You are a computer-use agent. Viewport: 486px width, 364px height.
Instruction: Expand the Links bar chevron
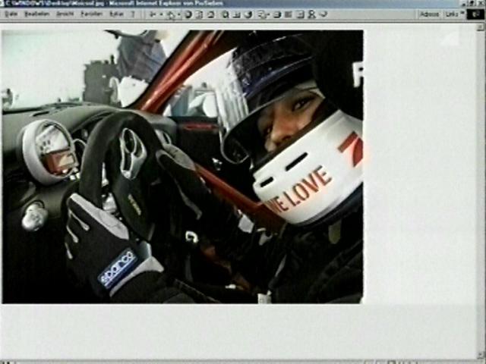point(462,14)
